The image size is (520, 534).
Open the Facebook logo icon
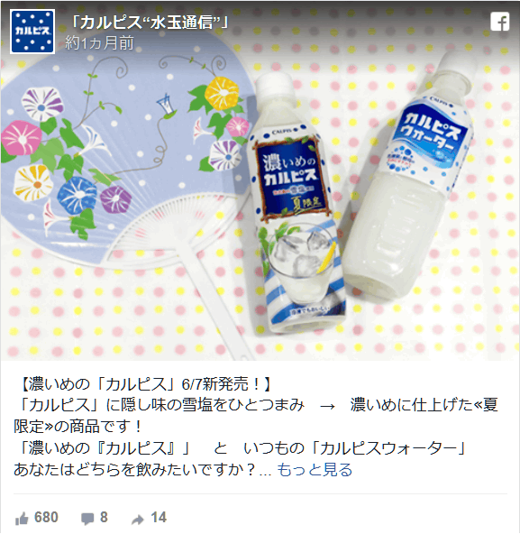coord(499,22)
